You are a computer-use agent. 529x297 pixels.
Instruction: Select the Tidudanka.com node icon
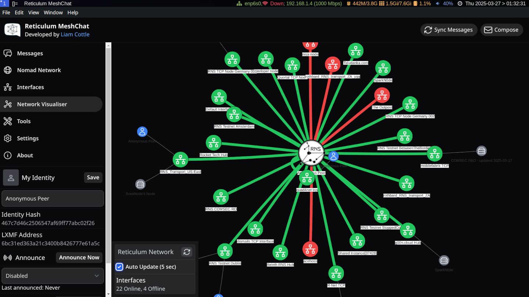coord(356,51)
